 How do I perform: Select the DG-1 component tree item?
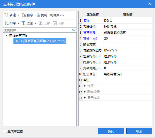40,41
